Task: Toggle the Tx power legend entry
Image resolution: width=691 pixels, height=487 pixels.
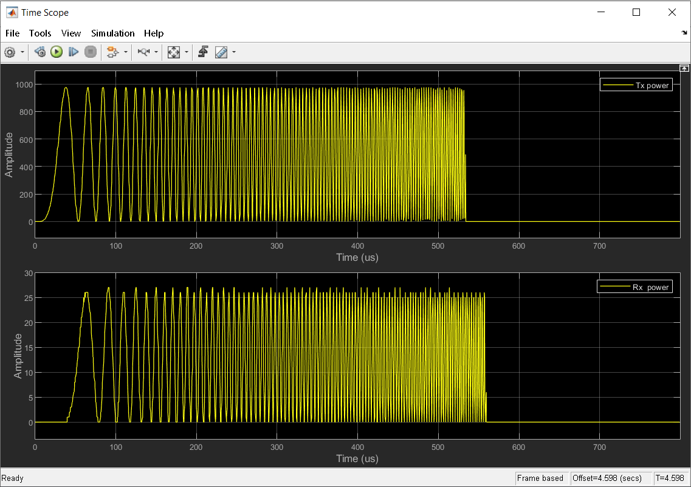Action: pos(636,85)
